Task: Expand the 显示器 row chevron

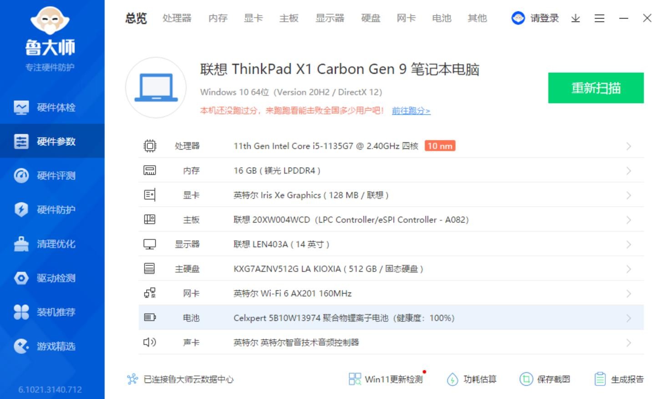Action: (628, 245)
